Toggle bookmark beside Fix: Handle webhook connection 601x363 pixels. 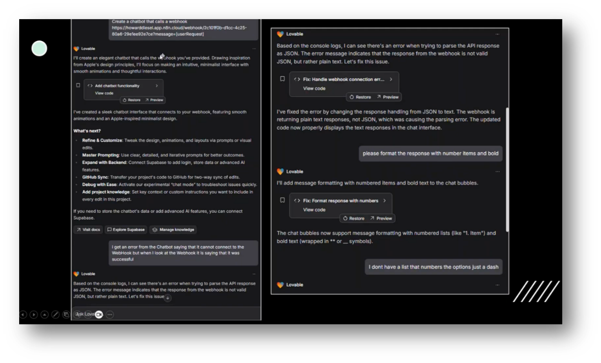point(282,79)
